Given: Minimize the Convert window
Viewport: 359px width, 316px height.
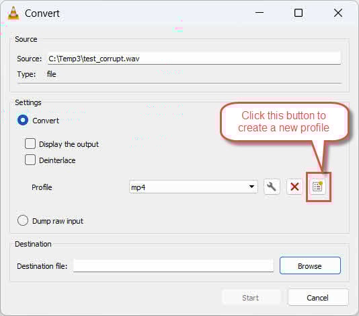Looking at the screenshot, I should [x=260, y=13].
